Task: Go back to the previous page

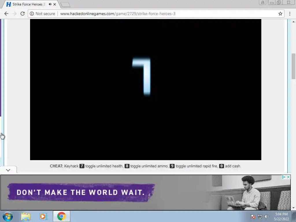Action: point(6,14)
